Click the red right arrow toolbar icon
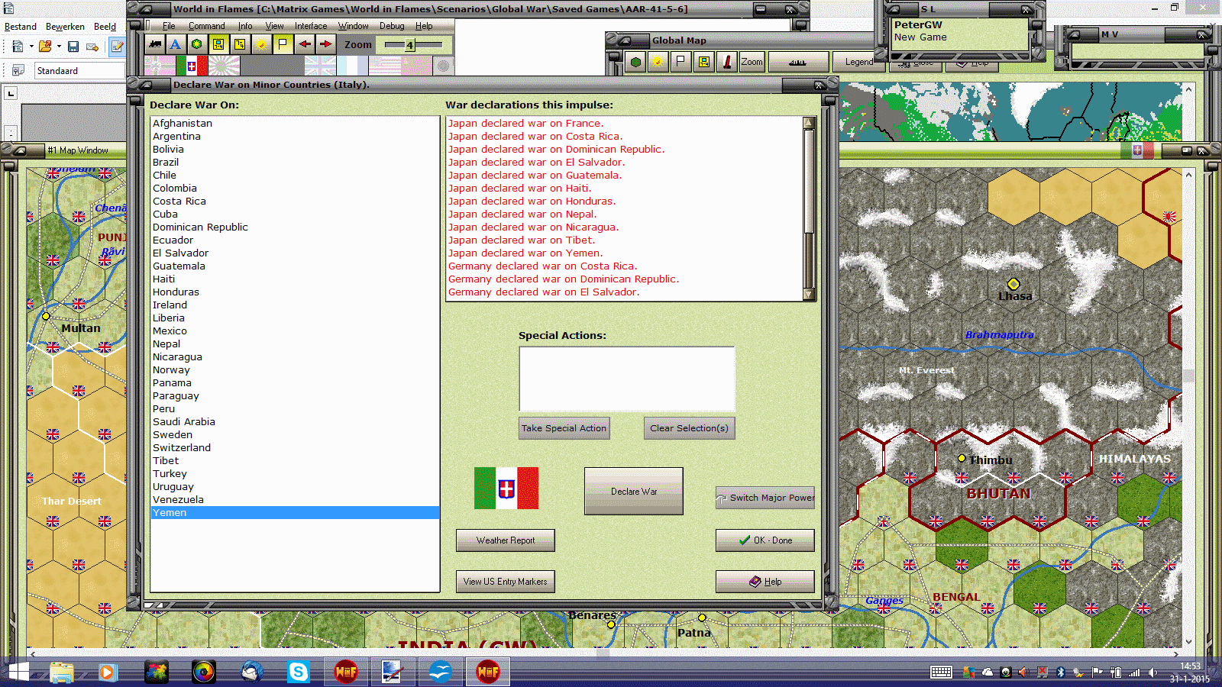1222x687 pixels. (x=325, y=44)
